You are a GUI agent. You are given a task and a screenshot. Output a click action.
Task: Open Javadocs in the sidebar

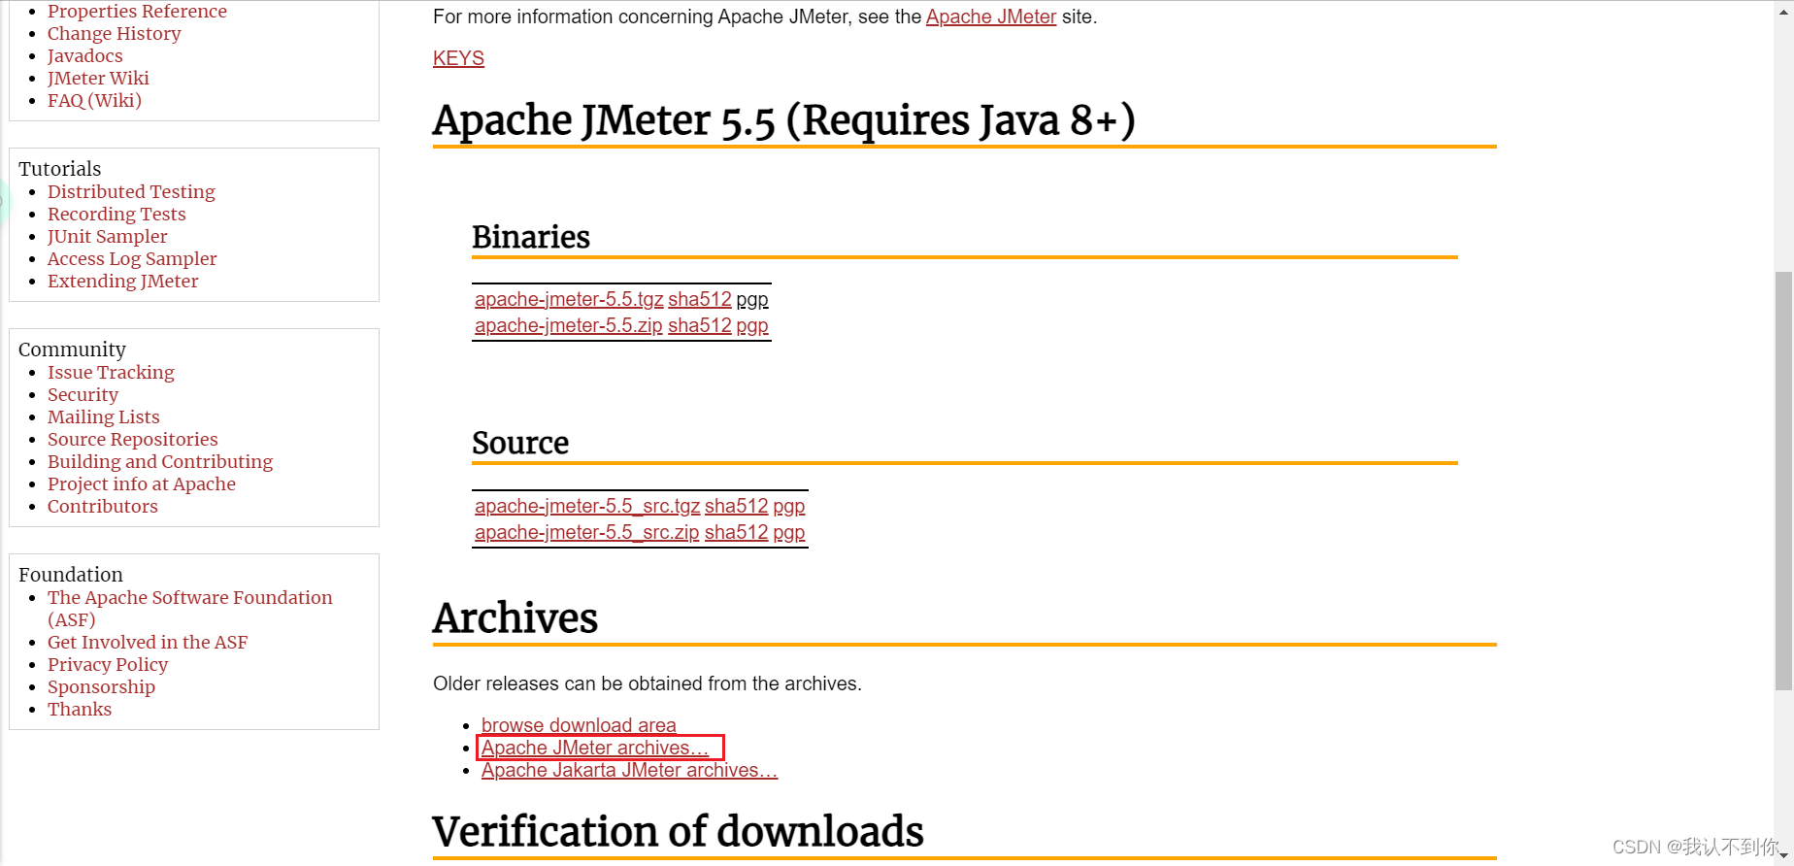point(85,55)
